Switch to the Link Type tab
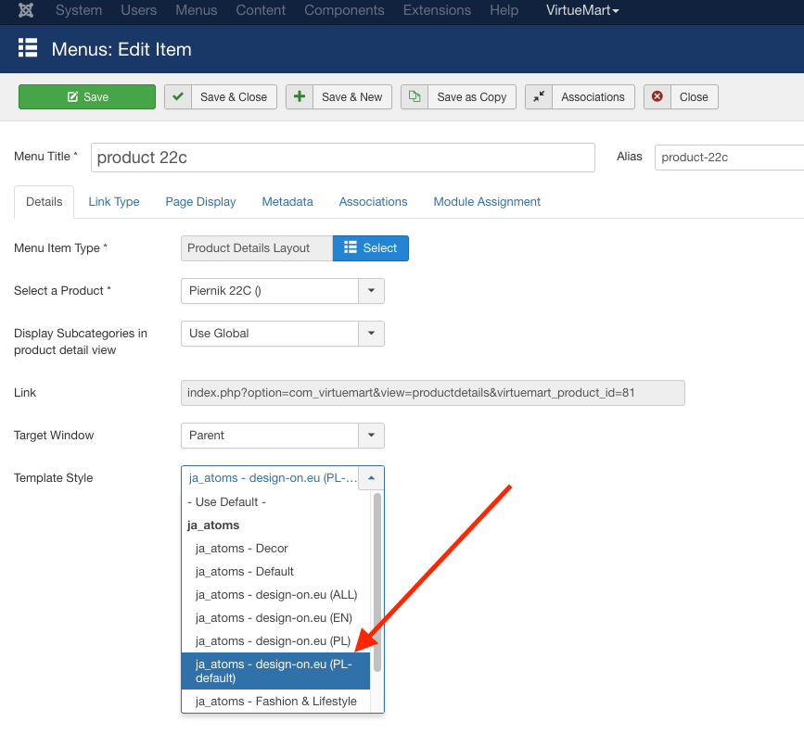The height and width of the screenshot is (734, 804). pyautogui.click(x=114, y=201)
